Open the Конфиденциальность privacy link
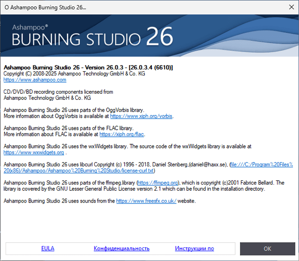Screen dimensions: 299x261 (x=121, y=248)
